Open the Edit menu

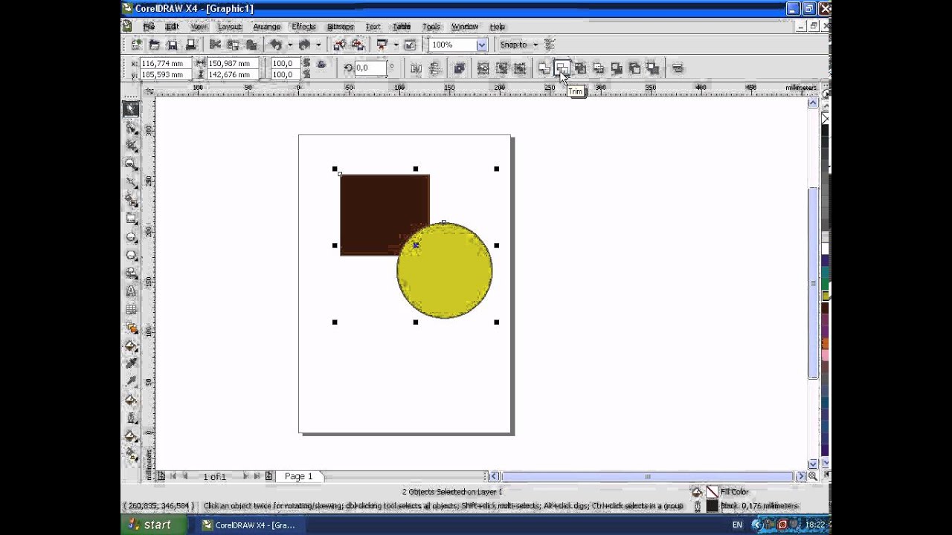coord(172,27)
